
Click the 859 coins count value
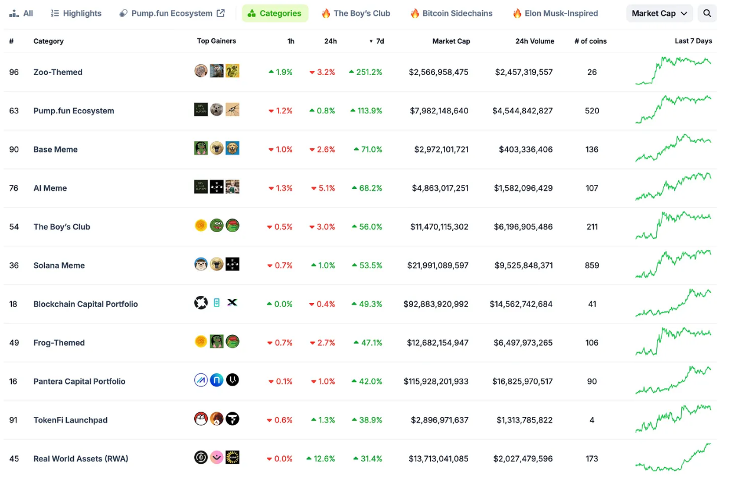592,265
